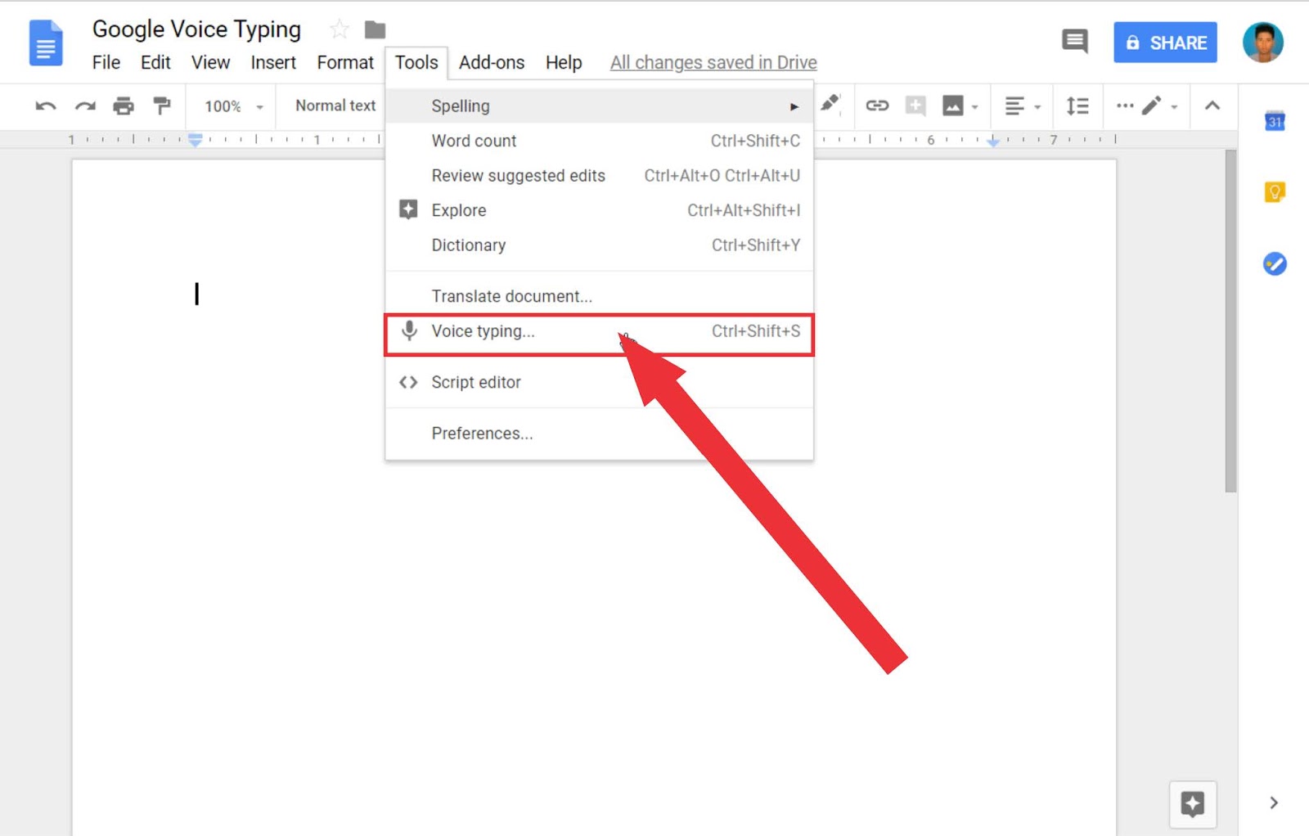Viewport: 1309px width, 836px height.
Task: Click 'All changes saved in Drive' link
Action: click(713, 62)
